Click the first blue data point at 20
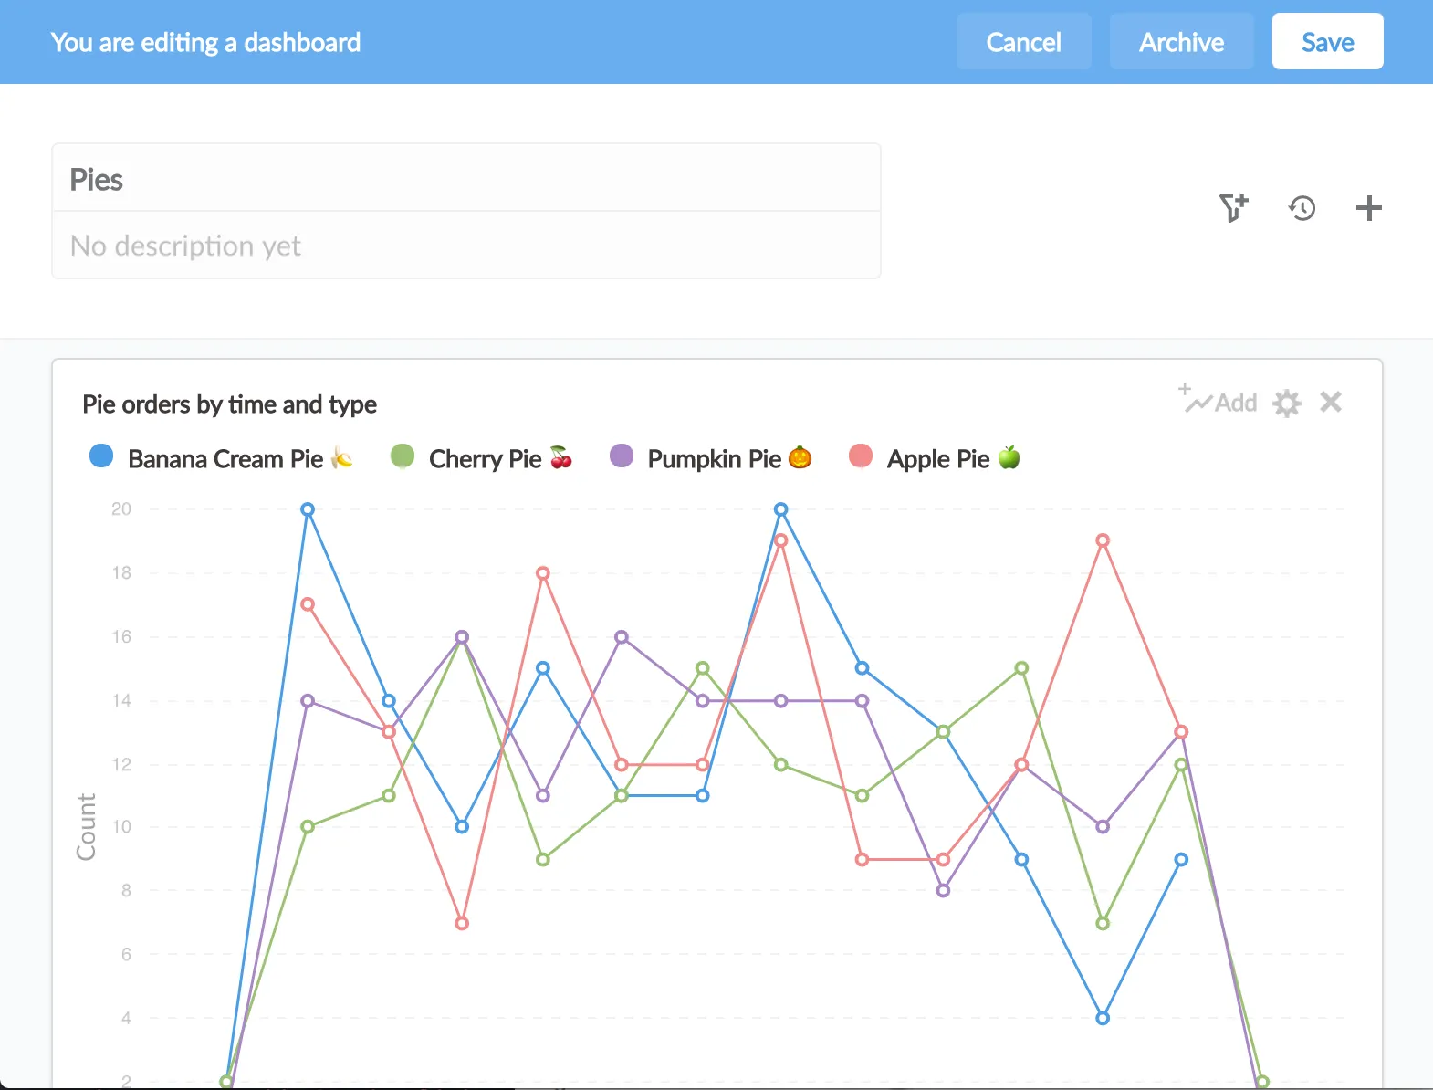 (308, 509)
